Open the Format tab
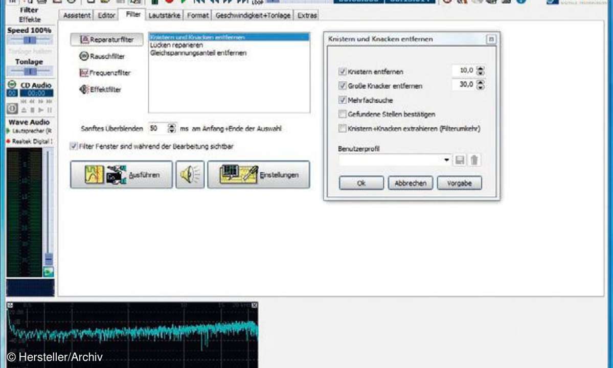This screenshot has height=368, width=613. pyautogui.click(x=197, y=15)
